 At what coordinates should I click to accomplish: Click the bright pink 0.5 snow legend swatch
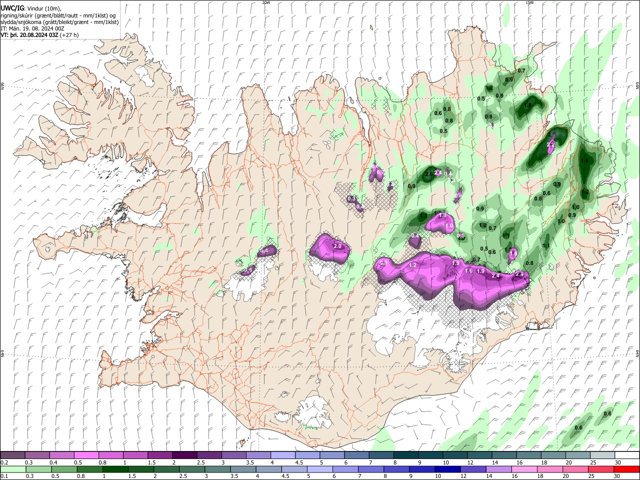pos(86,455)
